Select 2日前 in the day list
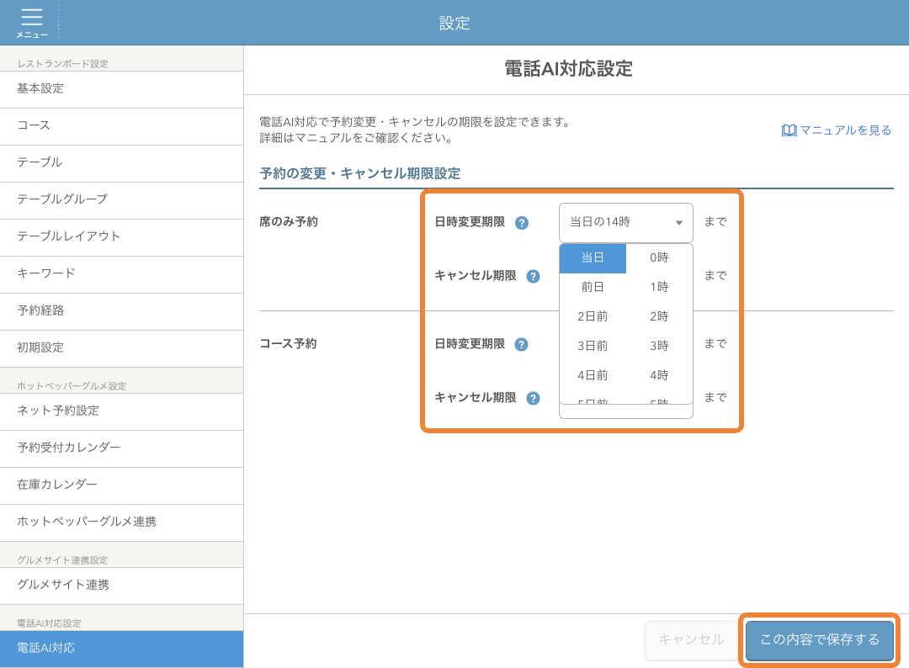The height and width of the screenshot is (668, 909). point(593,316)
